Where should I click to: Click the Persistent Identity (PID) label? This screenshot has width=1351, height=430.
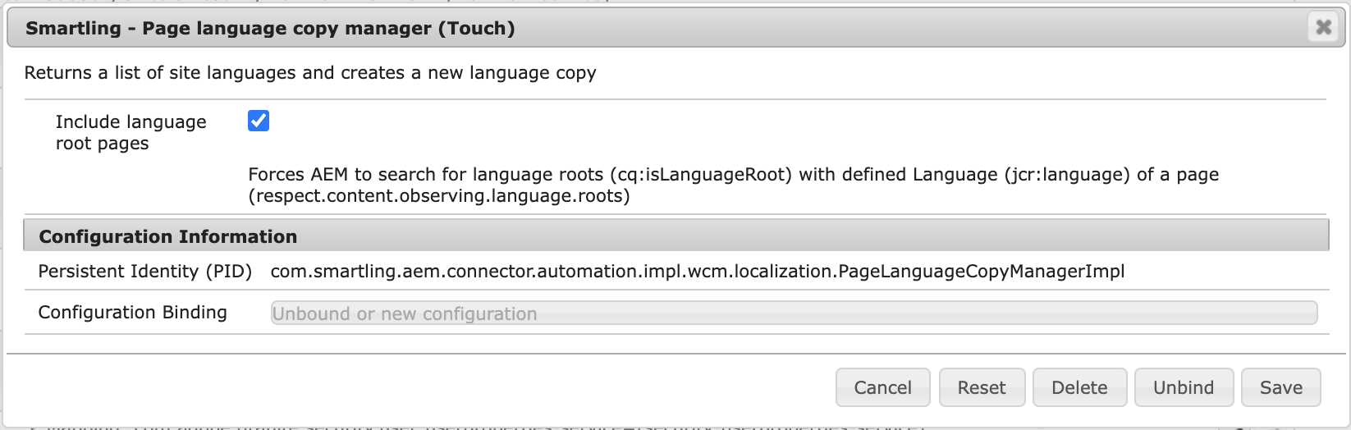pos(144,272)
